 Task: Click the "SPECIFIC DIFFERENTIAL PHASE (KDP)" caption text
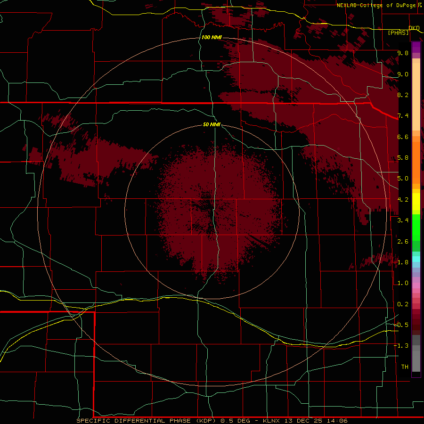pyautogui.click(x=146, y=421)
